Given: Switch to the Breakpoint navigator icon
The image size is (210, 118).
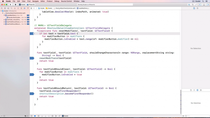Looking at the screenshot, I should pos(25,8).
